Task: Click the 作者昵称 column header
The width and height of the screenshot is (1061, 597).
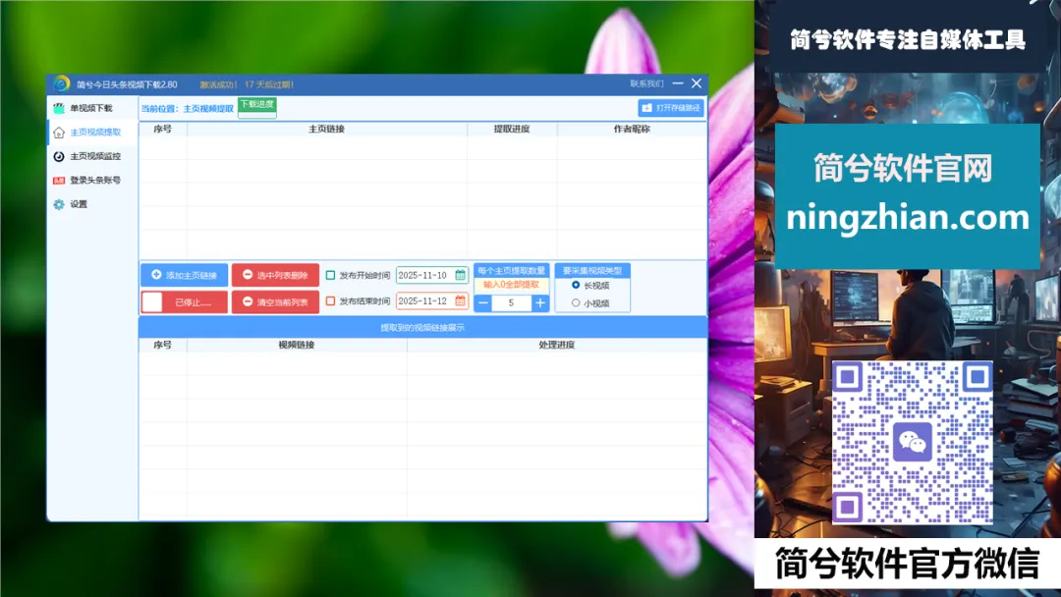Action: click(632, 130)
